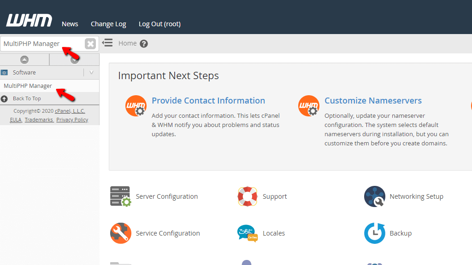This screenshot has height=265, width=472.
Task: Log out of the root account
Action: 159,24
